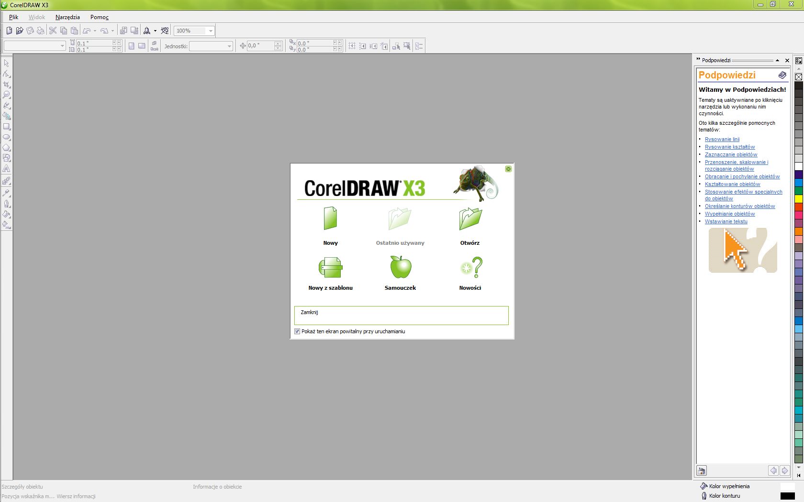
Task: Select the Interactive Blend tool
Action: coord(7,181)
